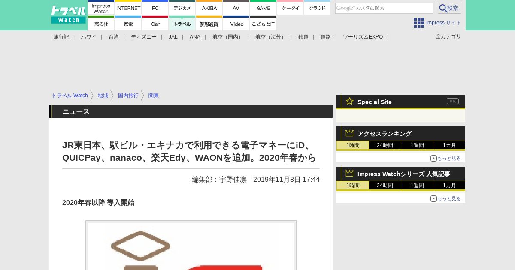
Task: Open the 仮想通貨 Watch tile
Action: (x=209, y=23)
